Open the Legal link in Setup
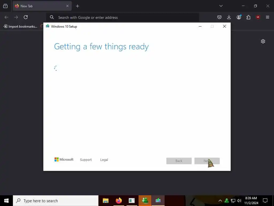This screenshot has width=274, height=206. pyautogui.click(x=104, y=160)
